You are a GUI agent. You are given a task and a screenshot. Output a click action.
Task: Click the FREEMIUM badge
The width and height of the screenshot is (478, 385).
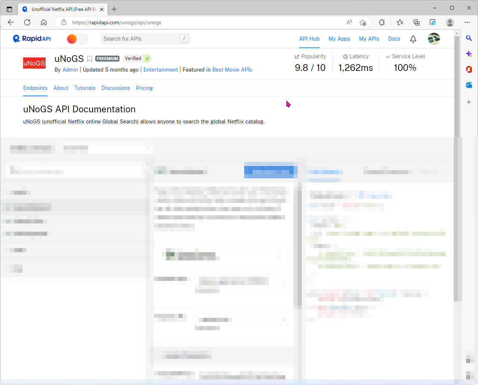pos(107,59)
